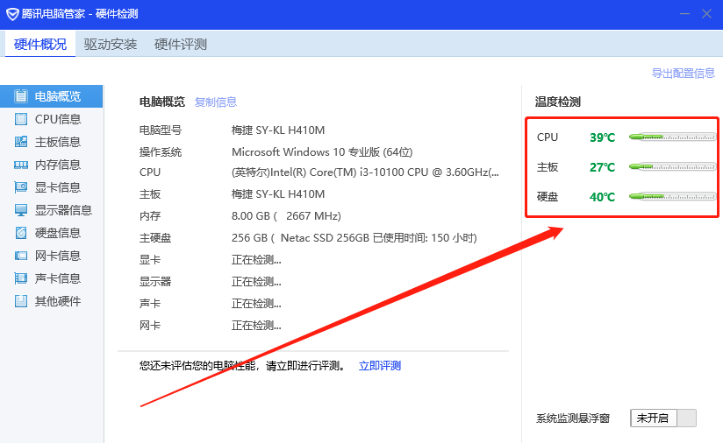Toggle the 系统监测悬浮窗 switch

pyautogui.click(x=663, y=418)
